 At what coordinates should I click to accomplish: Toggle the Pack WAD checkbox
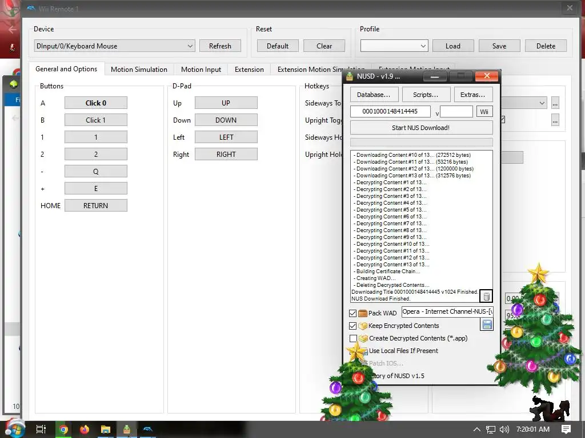pyautogui.click(x=352, y=313)
